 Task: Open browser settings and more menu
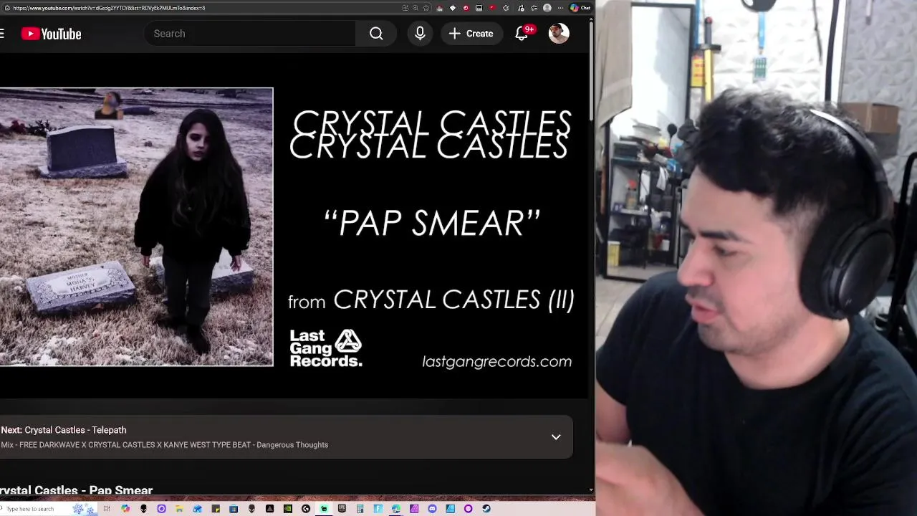560,8
